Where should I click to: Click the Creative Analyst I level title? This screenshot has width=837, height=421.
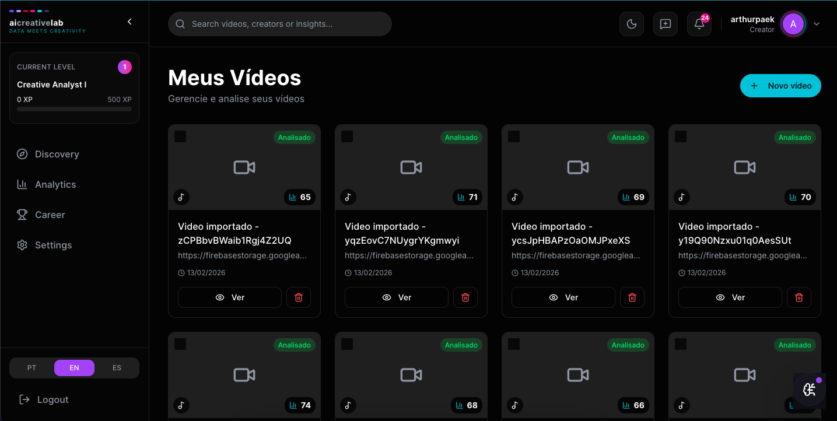click(52, 85)
